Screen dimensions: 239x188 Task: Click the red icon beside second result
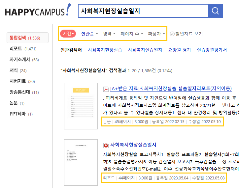(106, 145)
